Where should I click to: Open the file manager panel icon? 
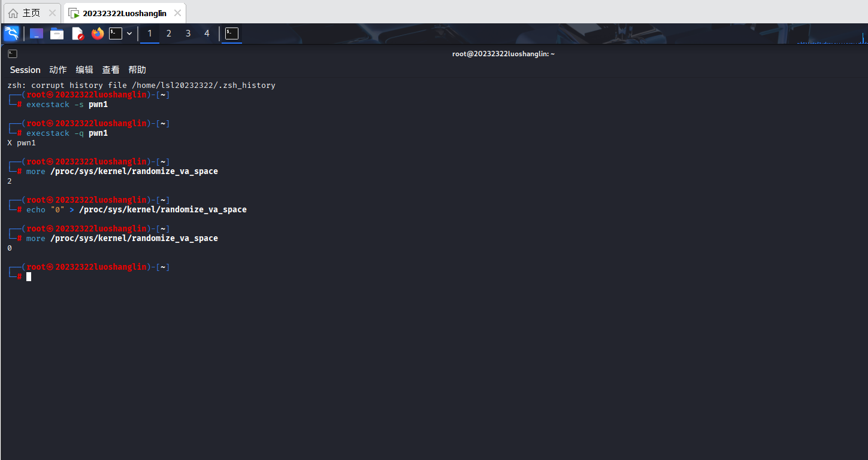pyautogui.click(x=57, y=33)
